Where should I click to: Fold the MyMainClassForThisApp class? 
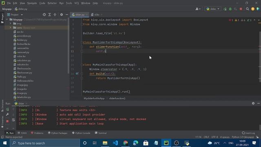click(x=82, y=65)
